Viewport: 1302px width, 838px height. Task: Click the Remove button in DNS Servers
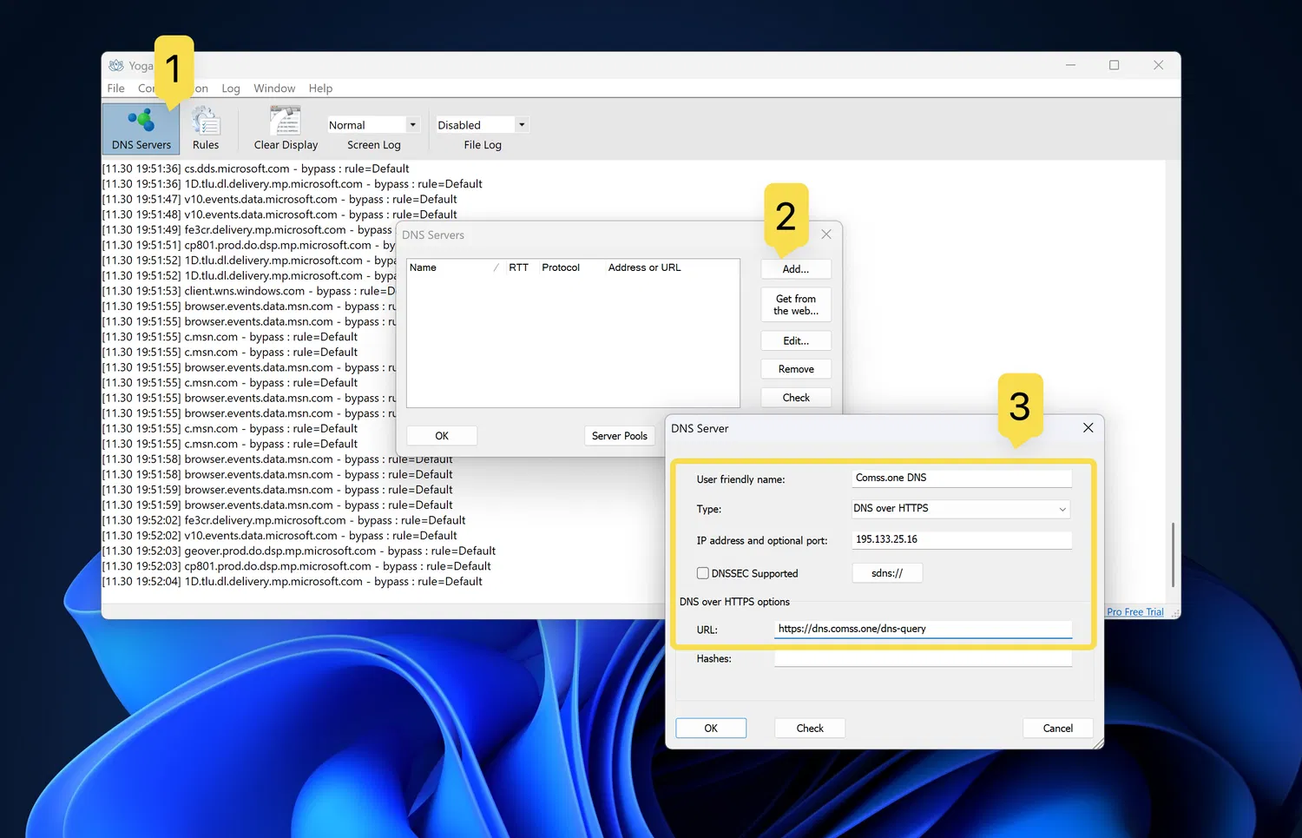coord(796,369)
